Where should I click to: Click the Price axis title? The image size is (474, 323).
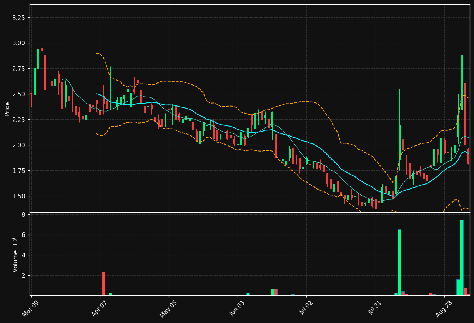7,109
